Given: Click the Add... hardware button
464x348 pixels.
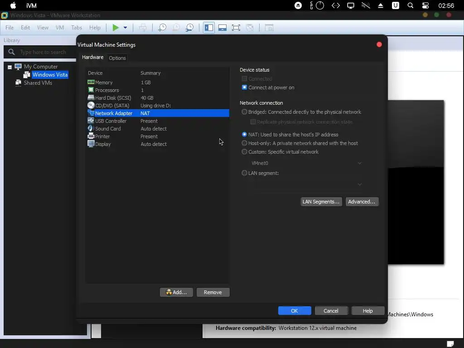Looking at the screenshot, I should click(x=176, y=292).
